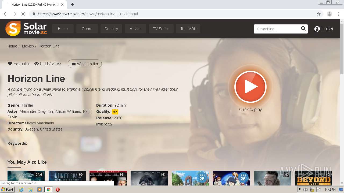The image size is (344, 193).
Task: Select the Horizon Line browser tab
Action: click(x=34, y=5)
